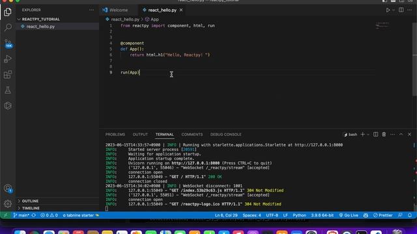The height and width of the screenshot is (234, 417).
Task: Click Ln 6, Col 29 cursor position
Action: click(x=226, y=215)
